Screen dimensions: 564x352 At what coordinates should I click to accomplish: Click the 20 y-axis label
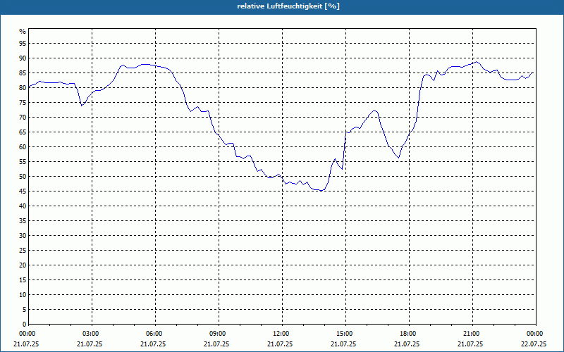23,265
